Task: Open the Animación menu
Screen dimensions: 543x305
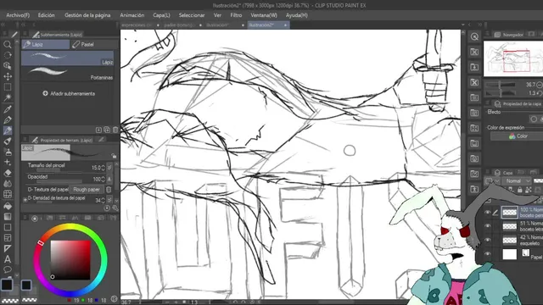Action: click(132, 15)
